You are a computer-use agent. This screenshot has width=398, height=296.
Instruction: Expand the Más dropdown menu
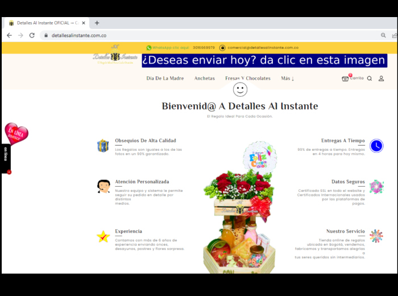point(287,78)
